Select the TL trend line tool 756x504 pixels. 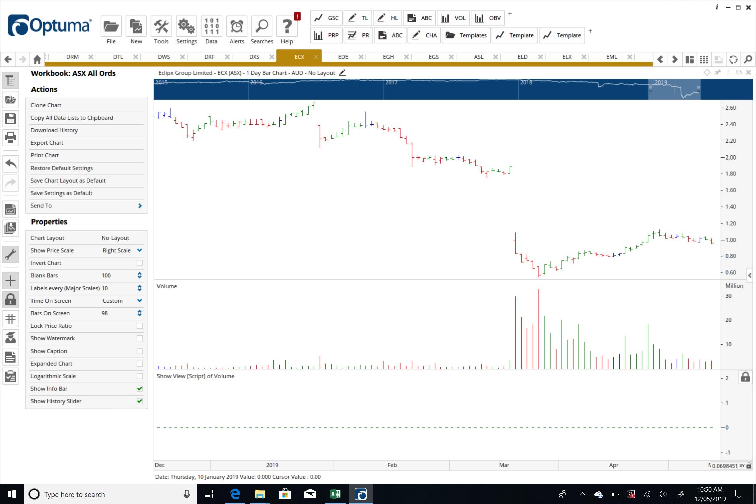[358, 18]
